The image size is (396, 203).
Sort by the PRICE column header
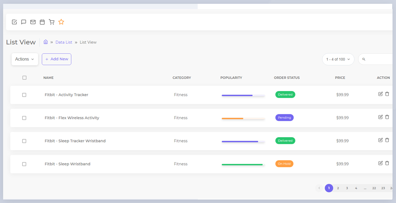[x=340, y=78]
